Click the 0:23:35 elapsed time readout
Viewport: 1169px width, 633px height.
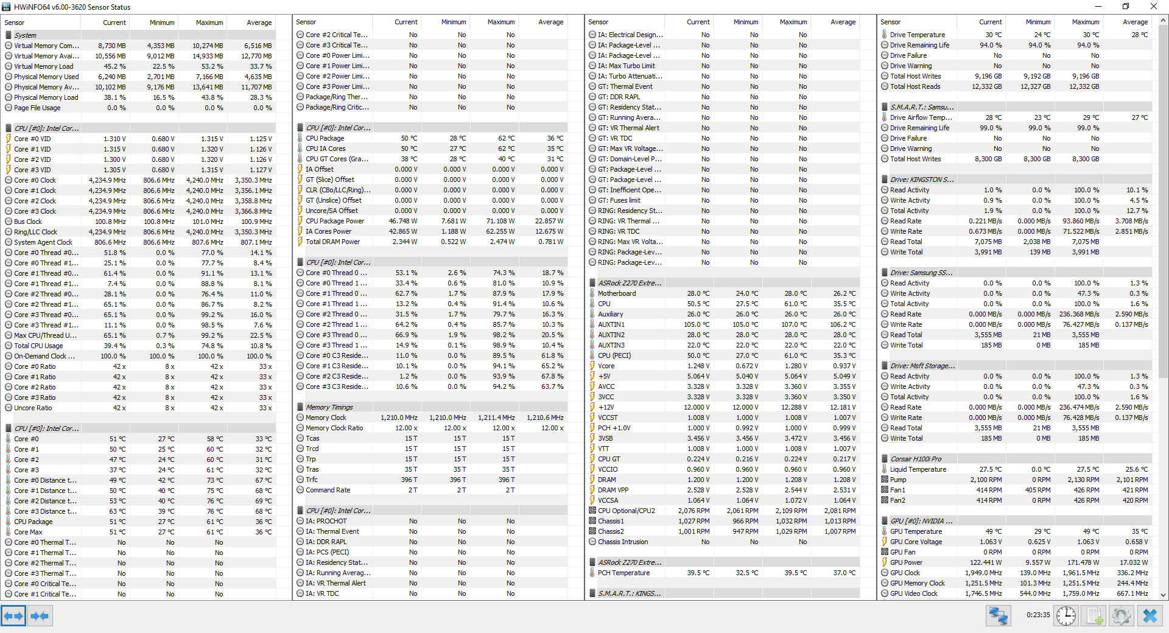tap(1038, 615)
